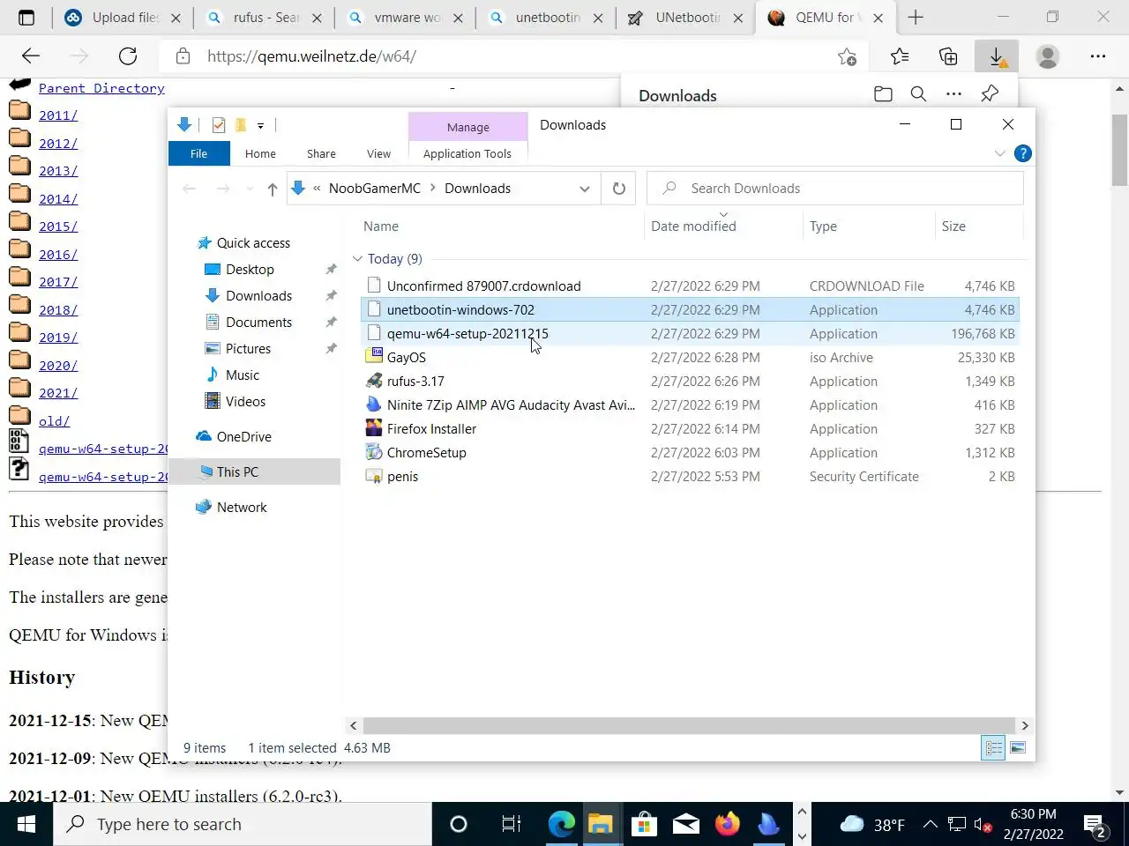Open Mail app from taskbar
Image resolution: width=1129 pixels, height=846 pixels.
(x=685, y=825)
